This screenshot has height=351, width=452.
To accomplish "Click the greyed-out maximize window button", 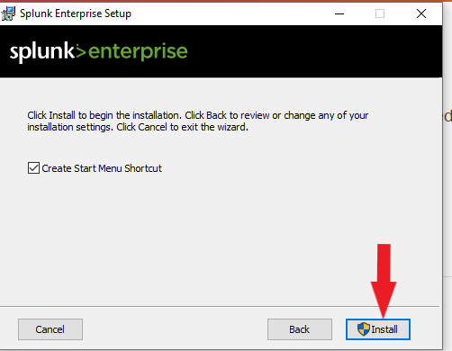I will (380, 13).
